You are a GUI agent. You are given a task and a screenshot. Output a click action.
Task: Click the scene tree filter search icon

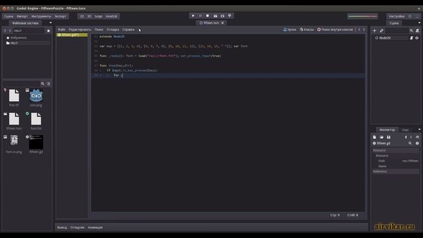[x=411, y=31]
